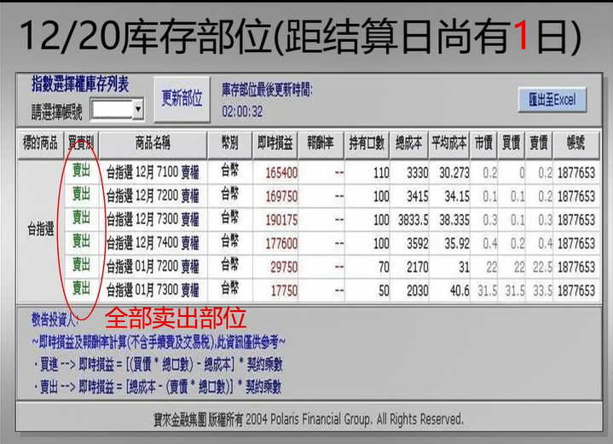Click the profit value 177600
Screen dimensions: 613x444
[281, 244]
